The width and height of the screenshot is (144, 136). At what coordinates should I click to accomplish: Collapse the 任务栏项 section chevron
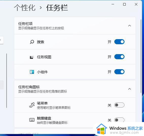tap(130, 26)
